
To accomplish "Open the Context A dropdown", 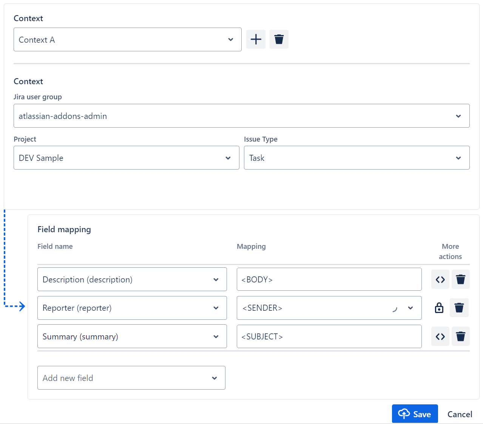I will point(127,40).
